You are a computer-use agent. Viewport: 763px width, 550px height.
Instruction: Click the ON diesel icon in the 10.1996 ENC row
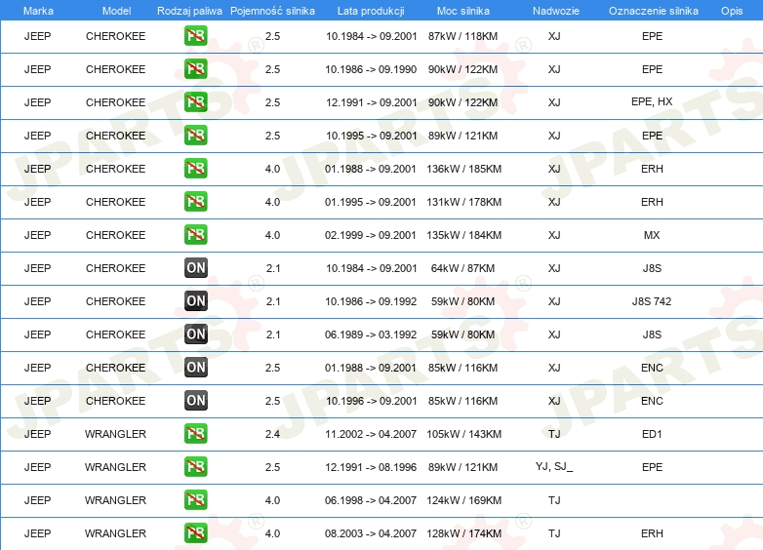coord(195,400)
